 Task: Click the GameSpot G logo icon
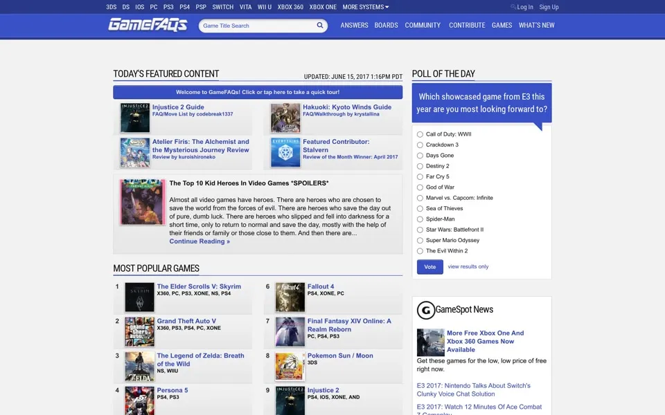(426, 310)
